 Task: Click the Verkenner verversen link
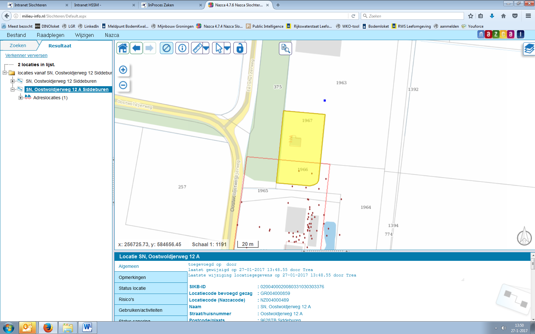pos(26,55)
